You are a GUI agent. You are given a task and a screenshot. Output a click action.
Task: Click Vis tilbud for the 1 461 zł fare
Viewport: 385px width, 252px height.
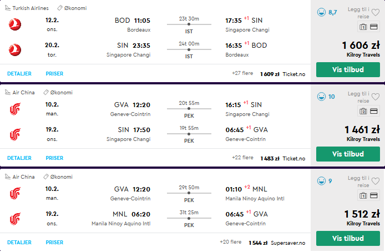348,154
